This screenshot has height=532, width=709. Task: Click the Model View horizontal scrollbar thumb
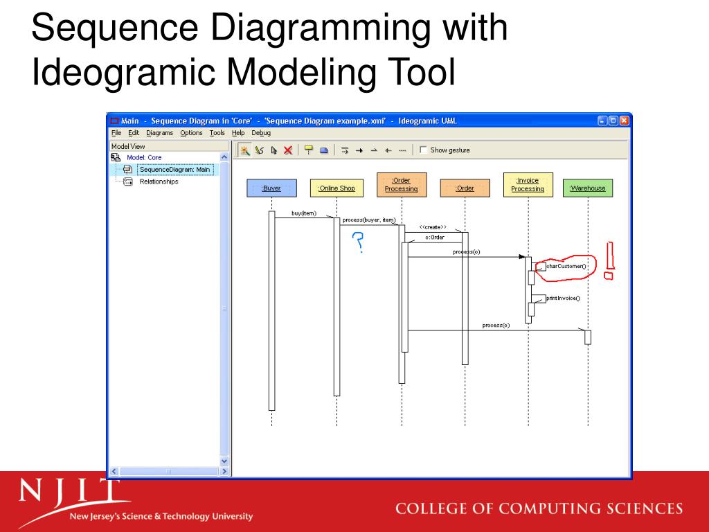[x=169, y=471]
